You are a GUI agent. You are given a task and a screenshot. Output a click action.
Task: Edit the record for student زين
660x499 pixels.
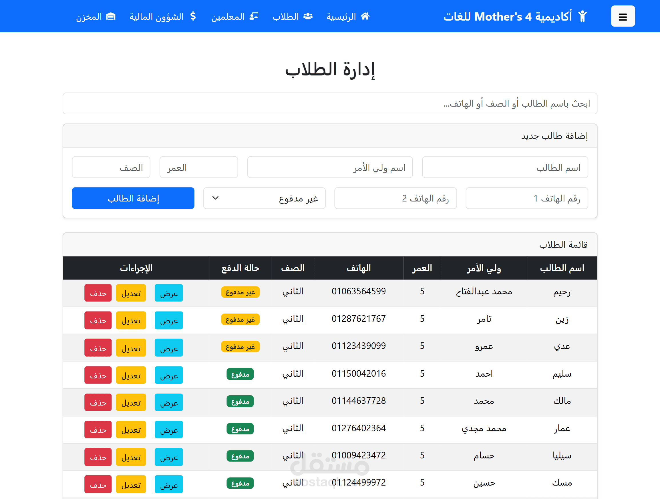[x=131, y=320]
